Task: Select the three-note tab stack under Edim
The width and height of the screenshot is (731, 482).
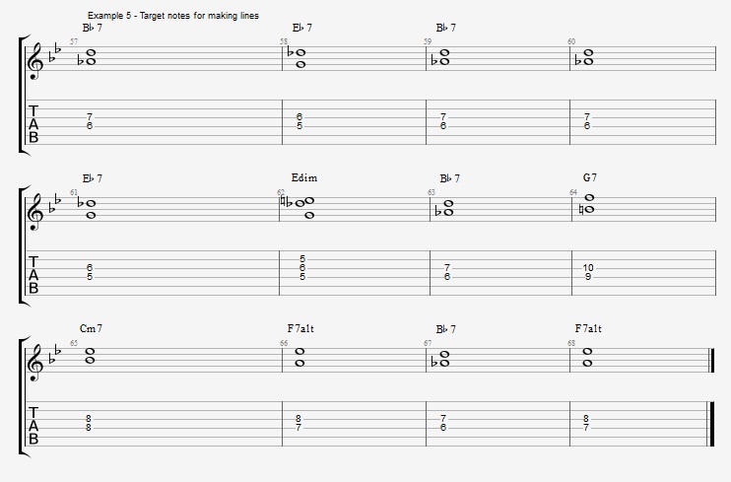Action: tap(303, 267)
